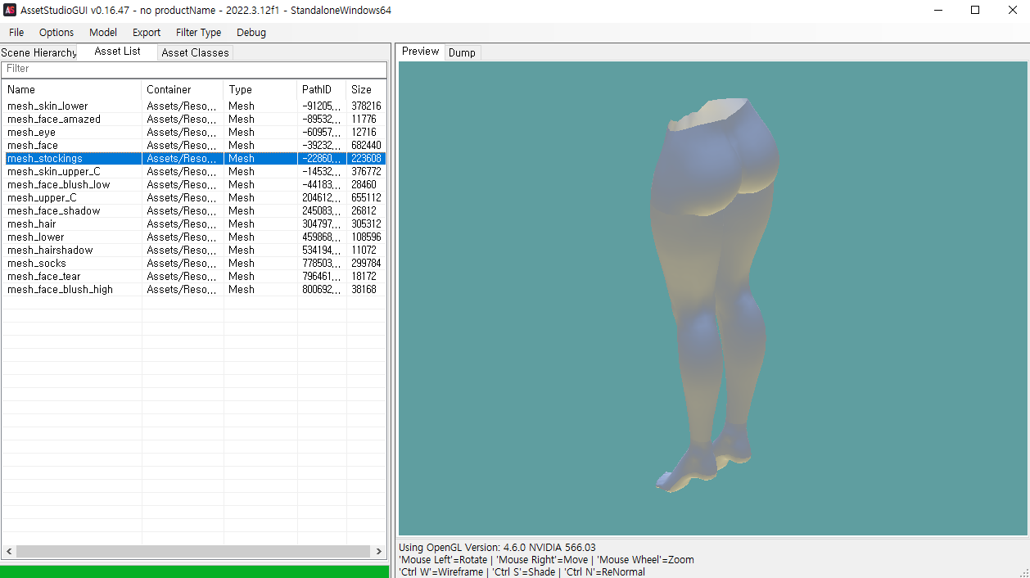This screenshot has height=578, width=1030.
Task: Switch to the Scene Hierarchy tab
Action: coord(38,52)
